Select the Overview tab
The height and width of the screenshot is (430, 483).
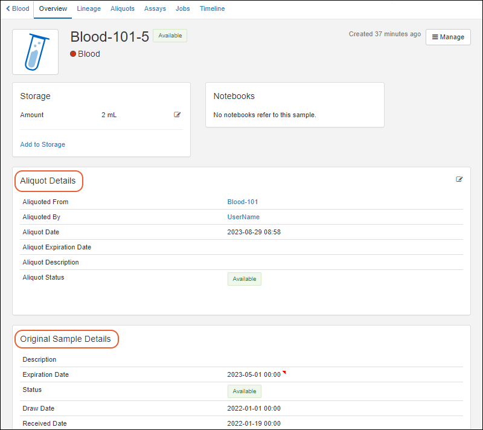tap(53, 9)
